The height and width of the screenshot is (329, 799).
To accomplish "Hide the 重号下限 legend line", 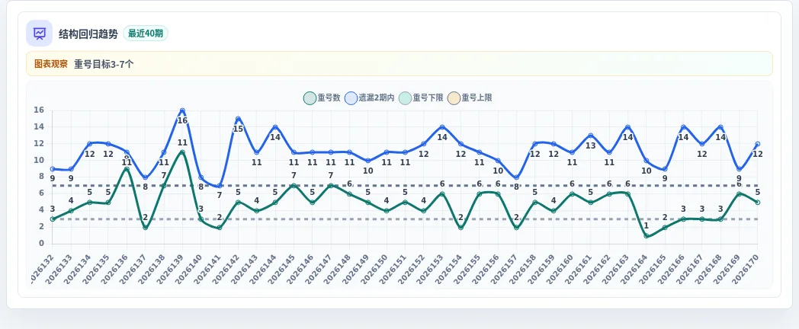I will [x=421, y=98].
